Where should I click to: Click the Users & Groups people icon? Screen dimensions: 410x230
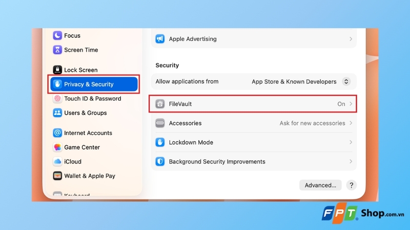click(57, 113)
